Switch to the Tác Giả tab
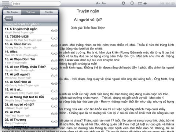Screen dimensions: 176x132 [49, 12]
